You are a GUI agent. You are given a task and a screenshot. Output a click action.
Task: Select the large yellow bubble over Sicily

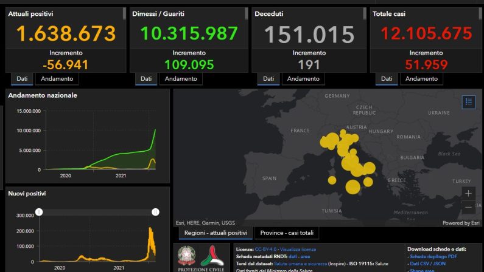pyautogui.click(x=353, y=187)
